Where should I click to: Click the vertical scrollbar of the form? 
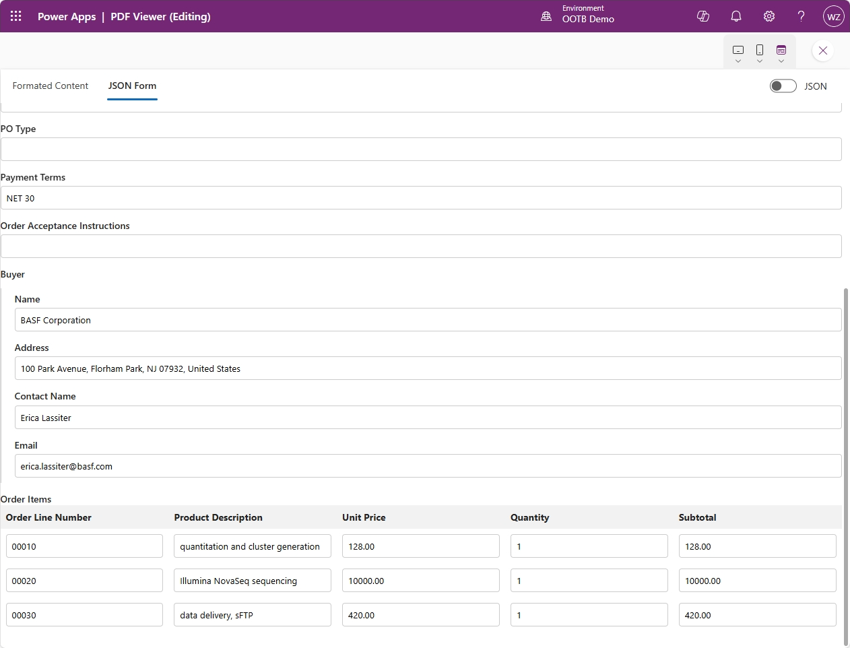pos(846,466)
